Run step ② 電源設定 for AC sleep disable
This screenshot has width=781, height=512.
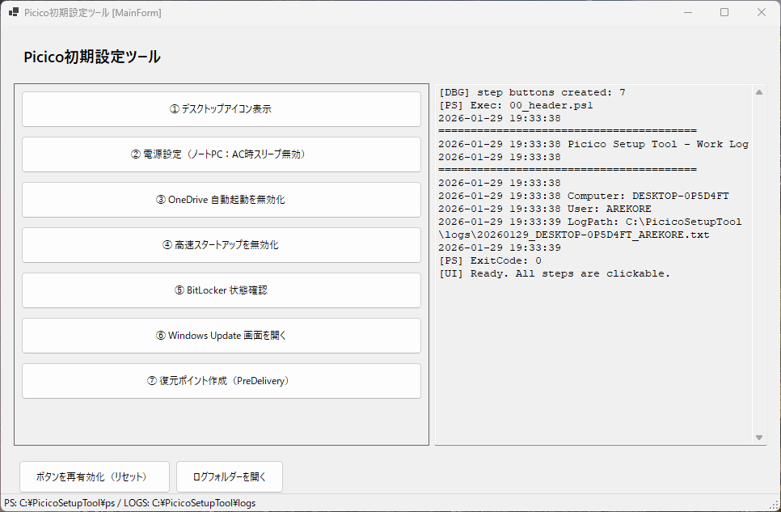click(221, 154)
